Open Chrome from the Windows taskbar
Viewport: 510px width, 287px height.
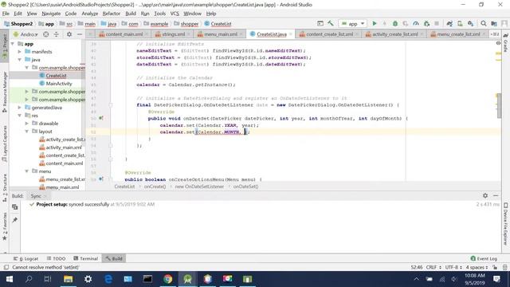(167, 279)
